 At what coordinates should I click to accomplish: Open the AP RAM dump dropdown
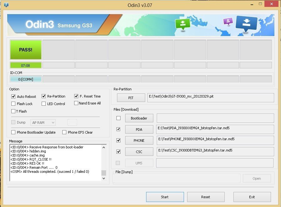(x=43, y=123)
